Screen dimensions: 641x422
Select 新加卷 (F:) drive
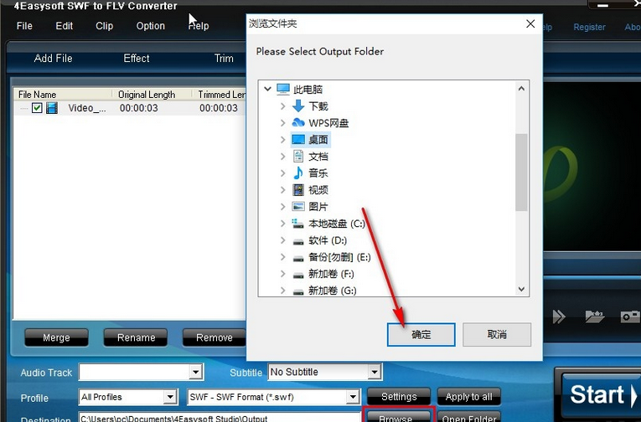331,274
